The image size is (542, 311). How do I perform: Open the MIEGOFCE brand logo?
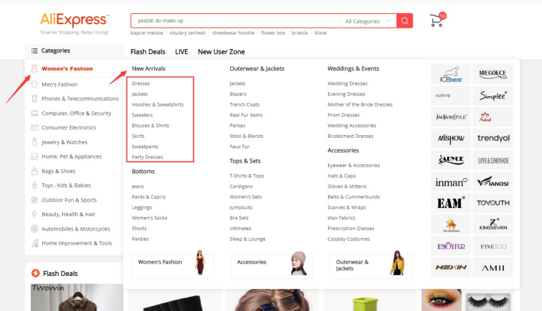[x=493, y=74]
